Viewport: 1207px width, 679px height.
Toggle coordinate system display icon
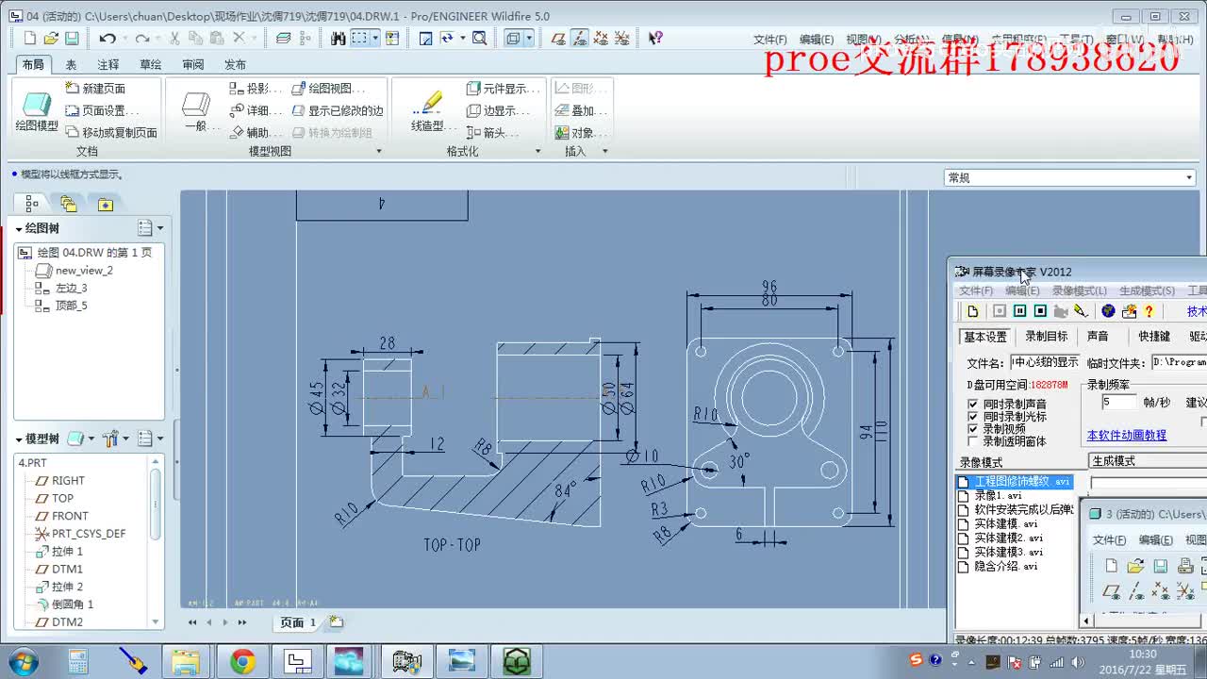point(621,38)
